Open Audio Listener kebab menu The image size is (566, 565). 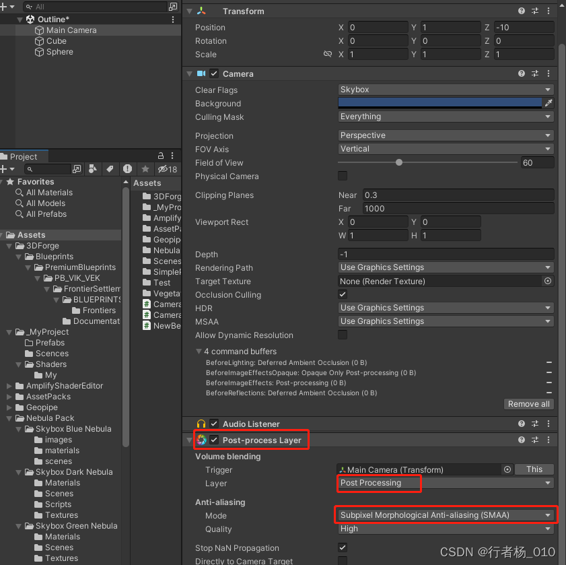point(549,424)
